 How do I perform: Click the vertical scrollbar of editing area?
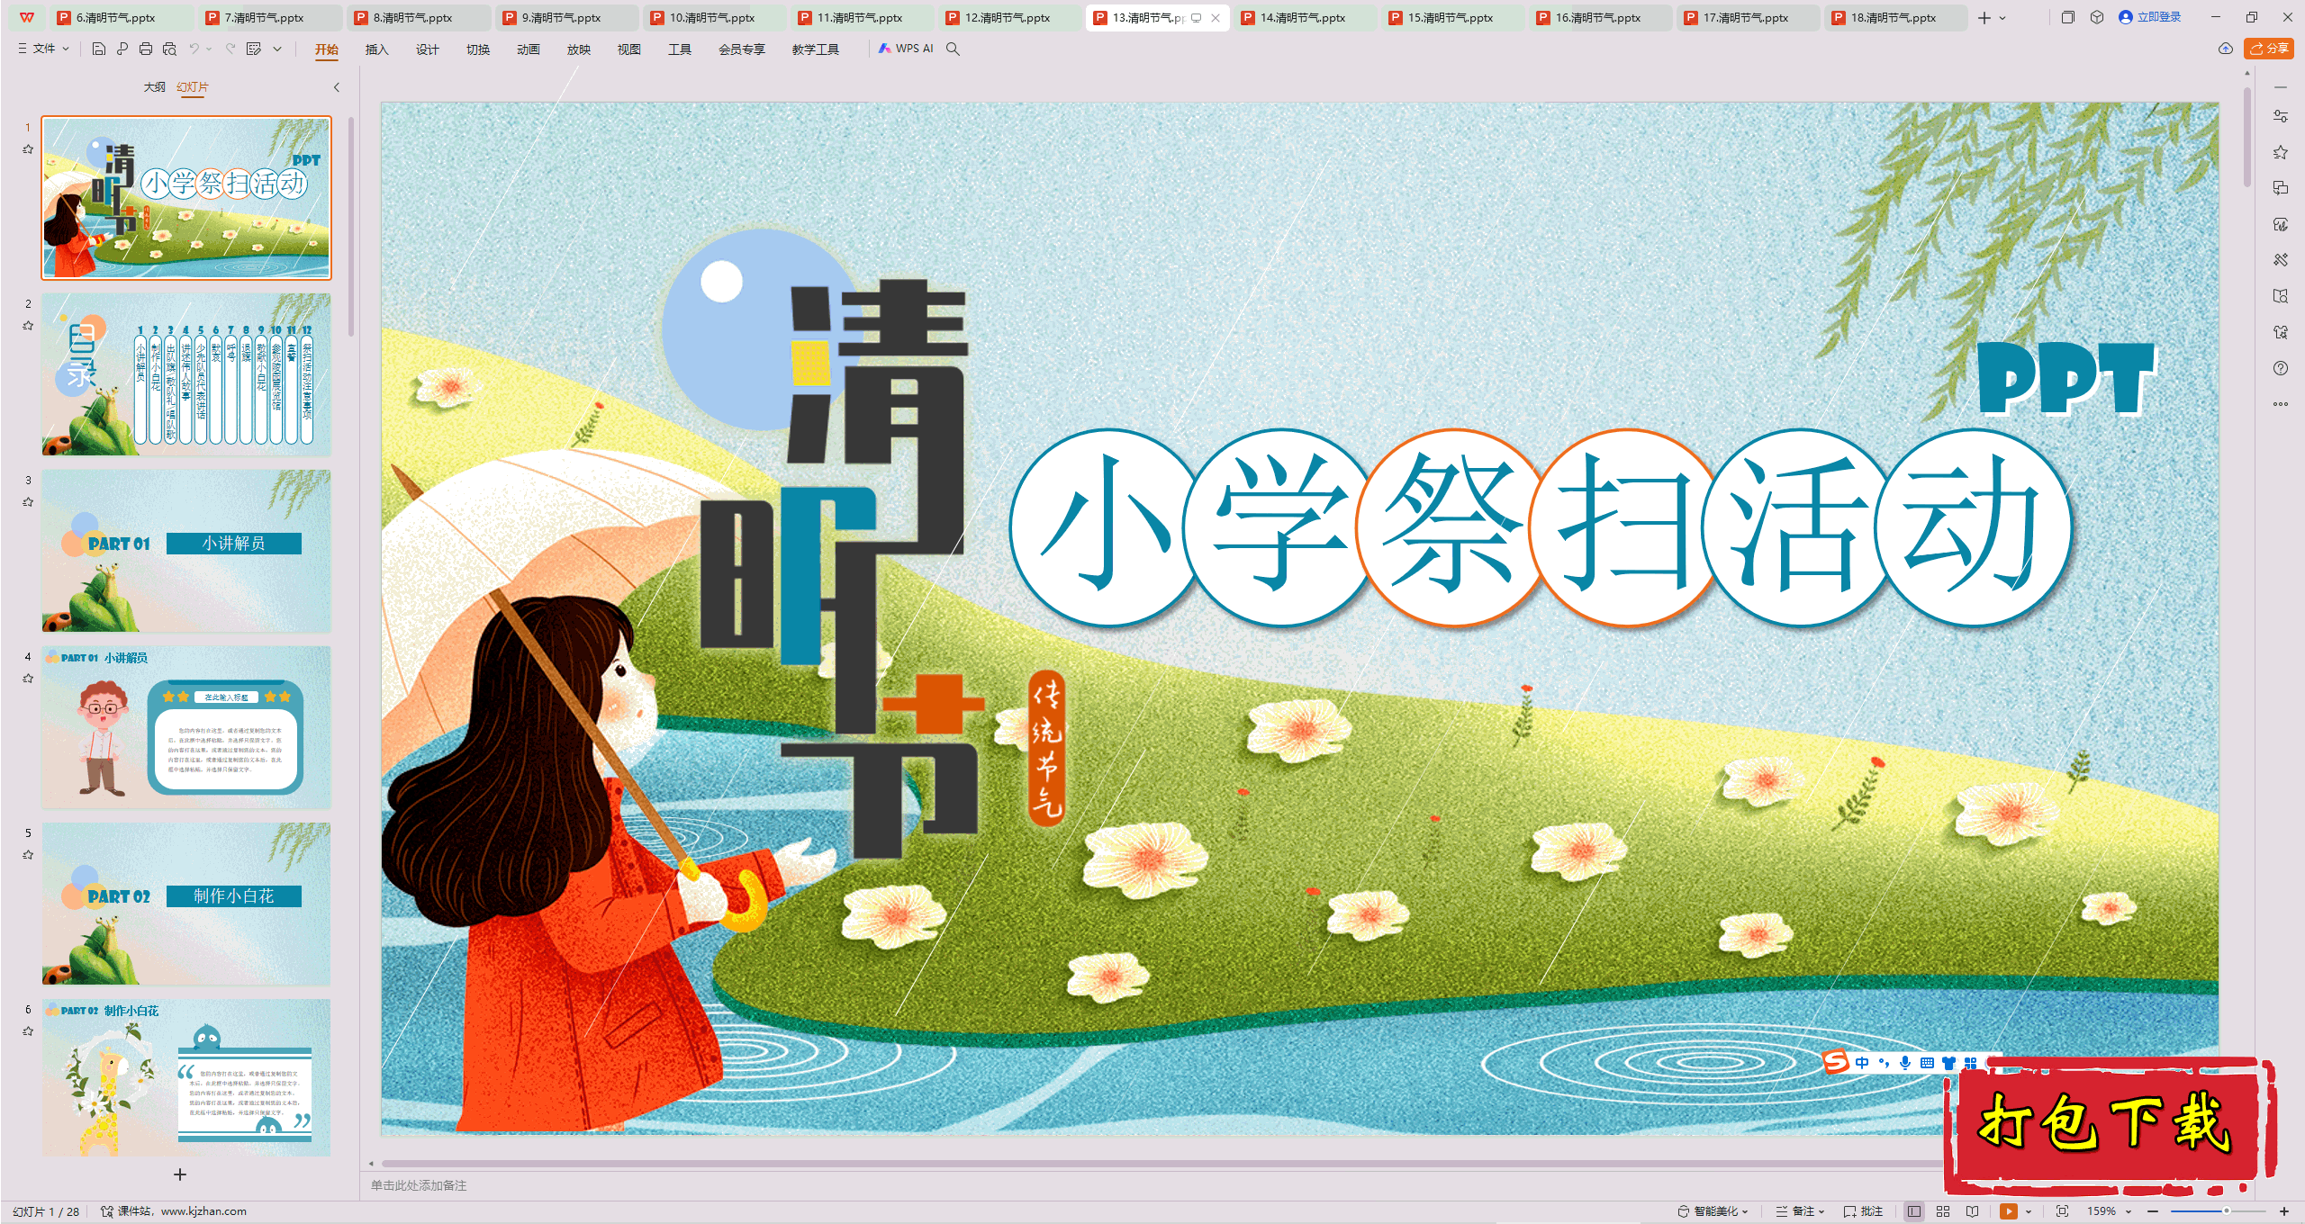click(2247, 135)
